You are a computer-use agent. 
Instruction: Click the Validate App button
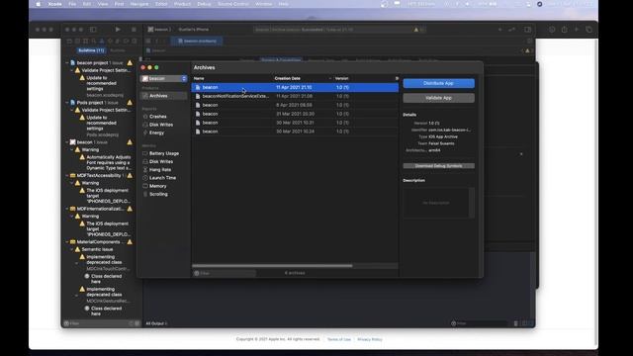point(438,98)
